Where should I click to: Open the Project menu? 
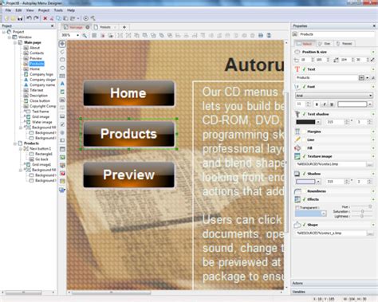(44, 10)
